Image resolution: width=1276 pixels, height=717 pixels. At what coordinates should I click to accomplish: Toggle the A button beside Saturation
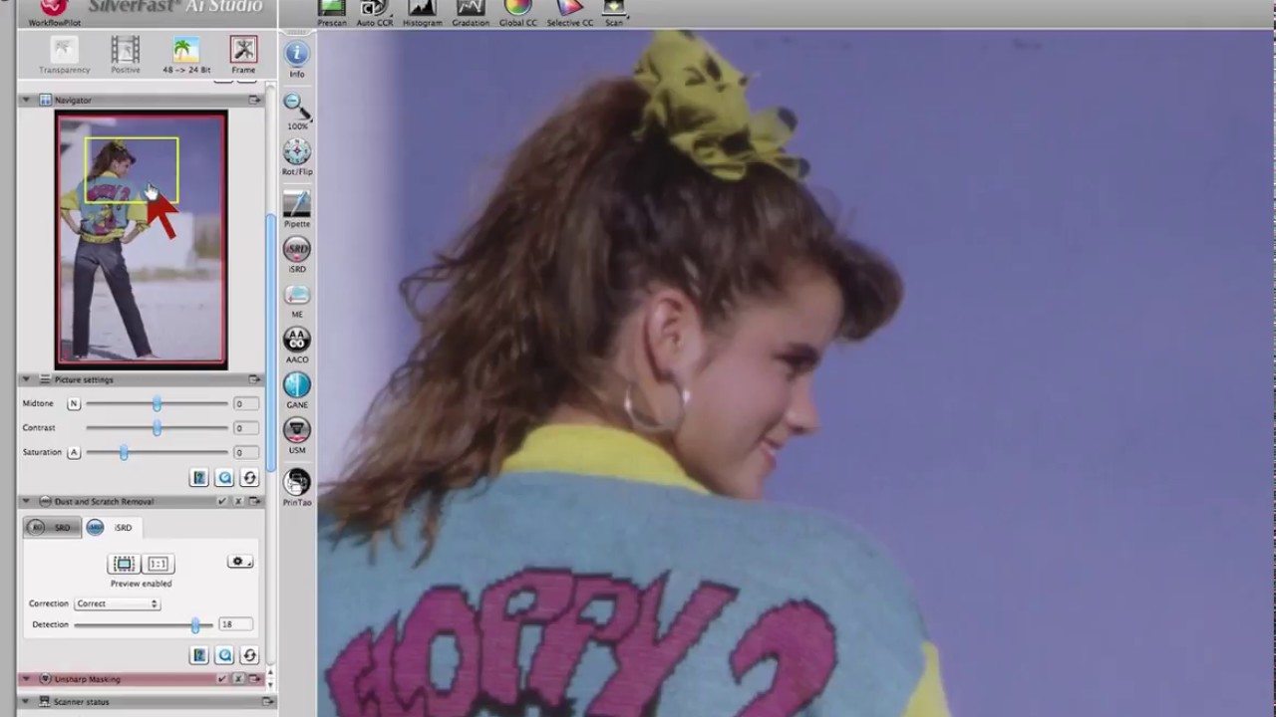74,452
